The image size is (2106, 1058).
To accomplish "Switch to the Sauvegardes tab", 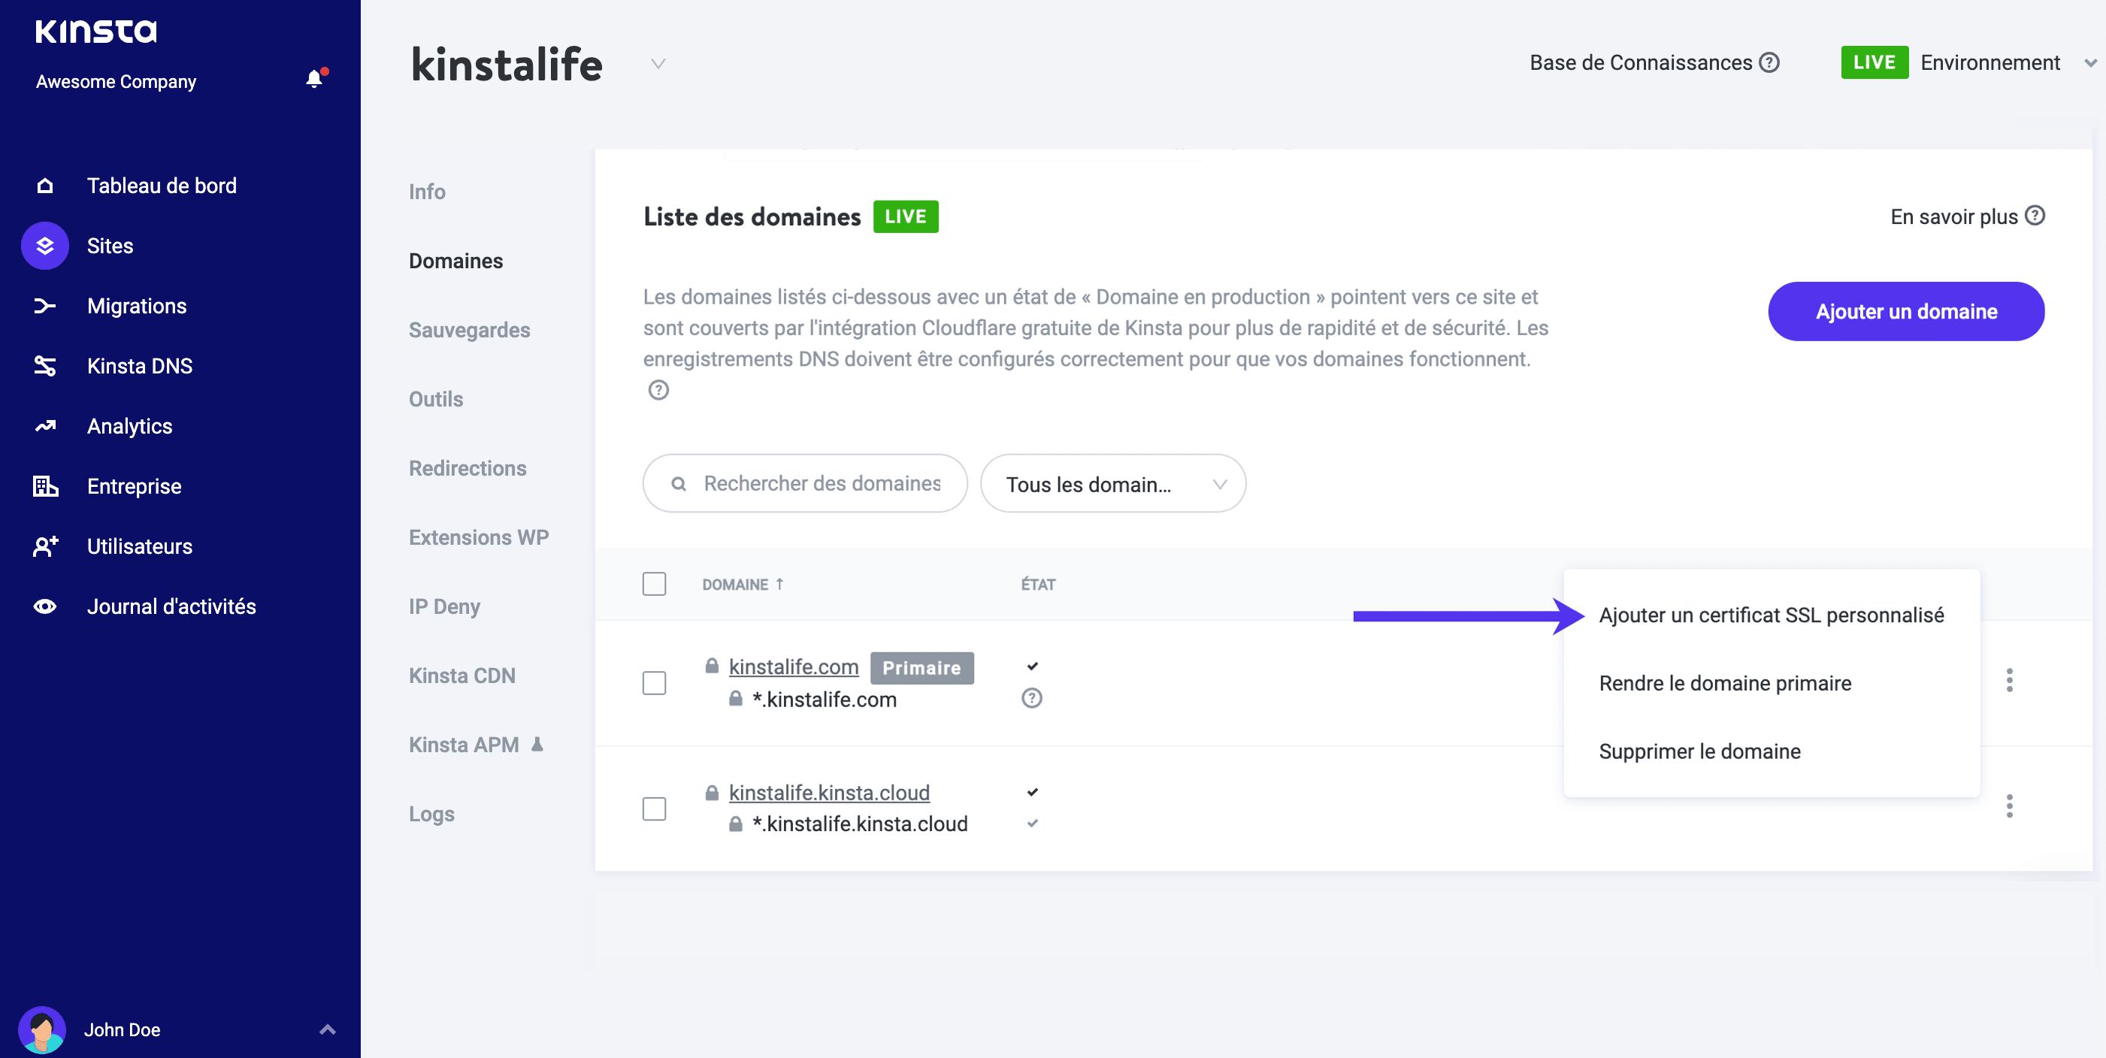I will point(469,330).
